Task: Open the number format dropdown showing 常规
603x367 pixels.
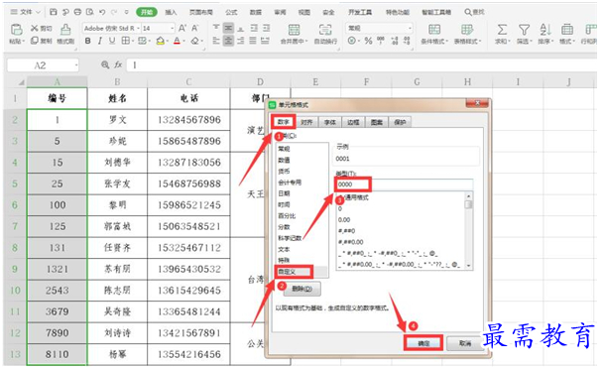Action: pyautogui.click(x=410, y=28)
